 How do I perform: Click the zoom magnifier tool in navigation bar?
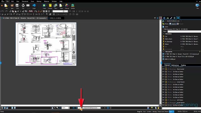pos(57,108)
